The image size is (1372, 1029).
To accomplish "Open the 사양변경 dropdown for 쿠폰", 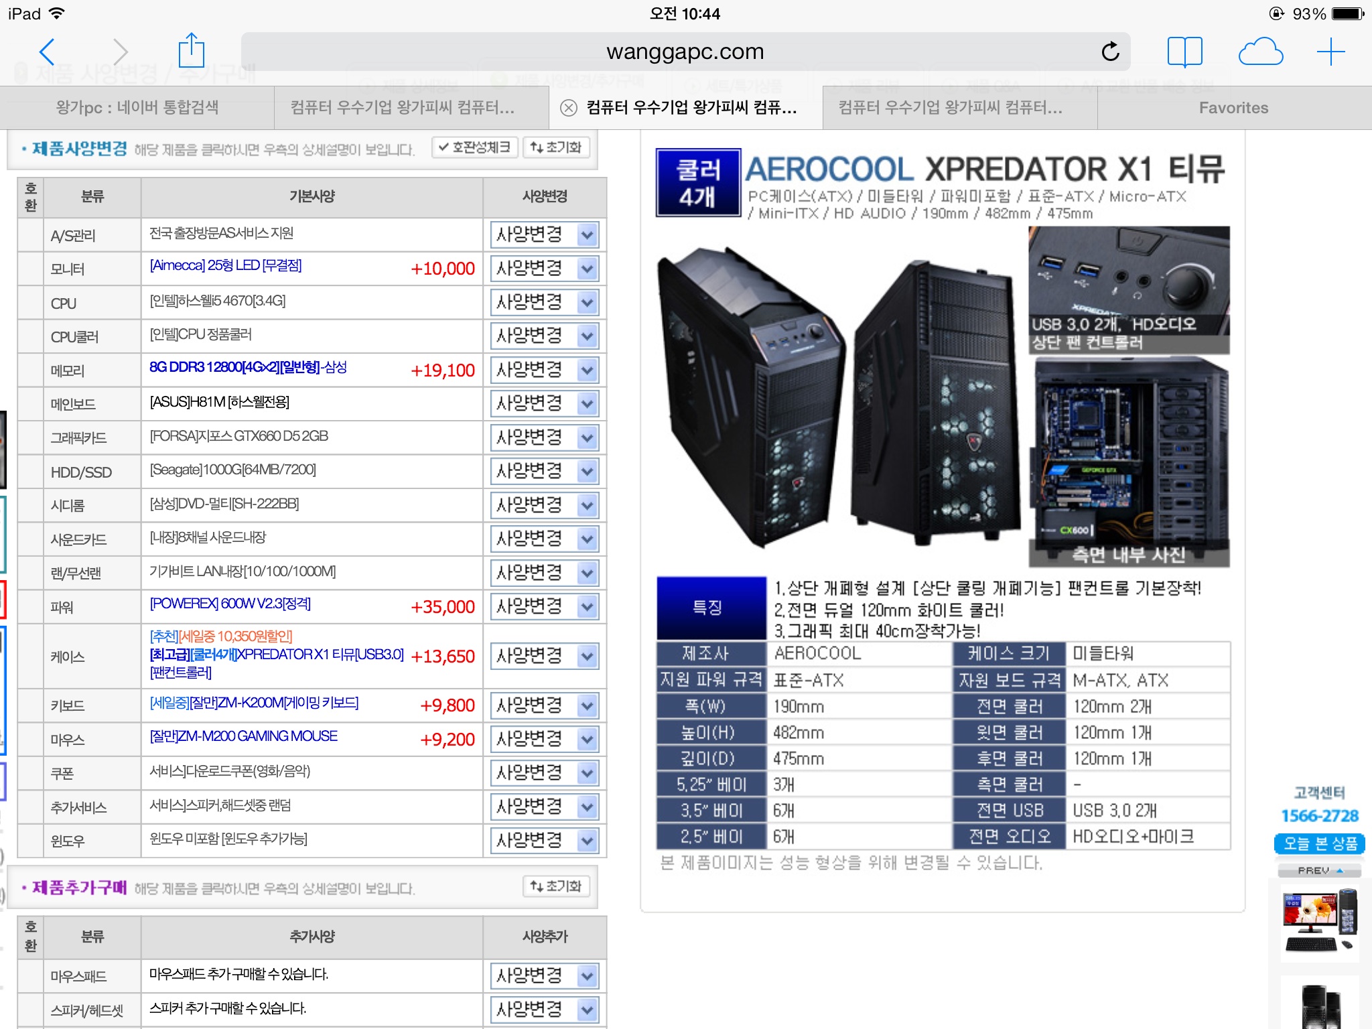I will (544, 773).
